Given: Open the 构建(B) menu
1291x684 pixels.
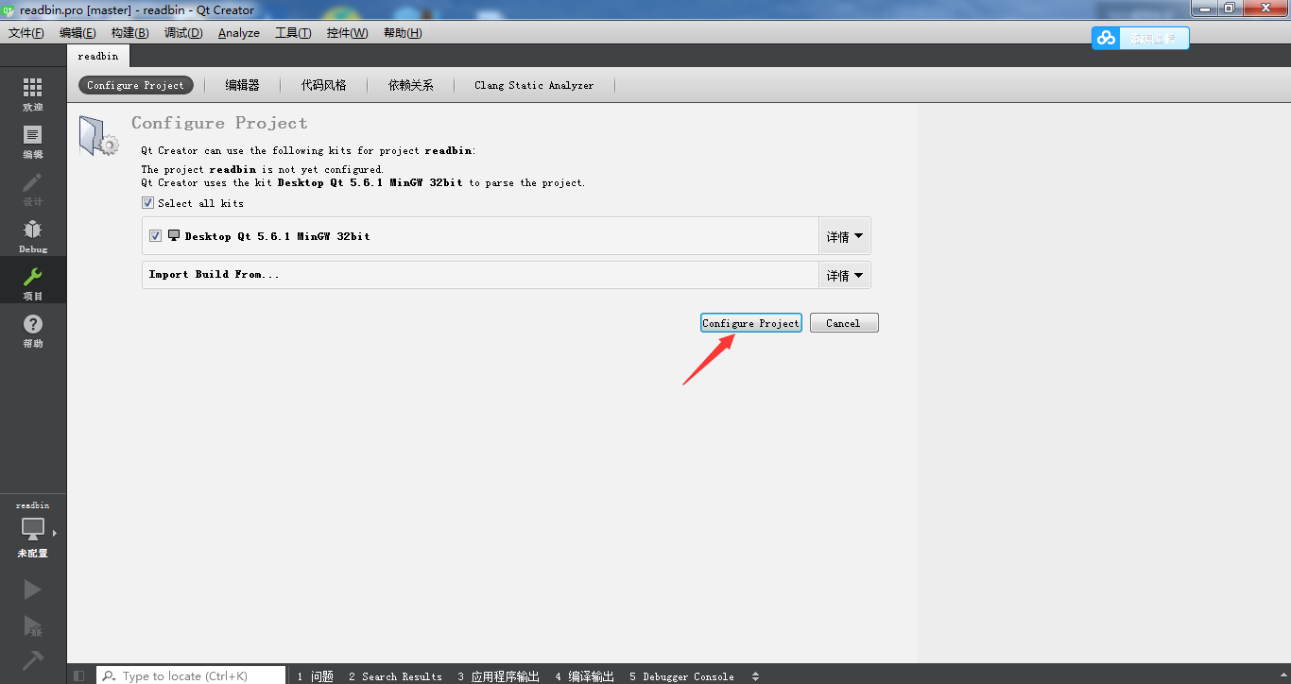Looking at the screenshot, I should (129, 32).
